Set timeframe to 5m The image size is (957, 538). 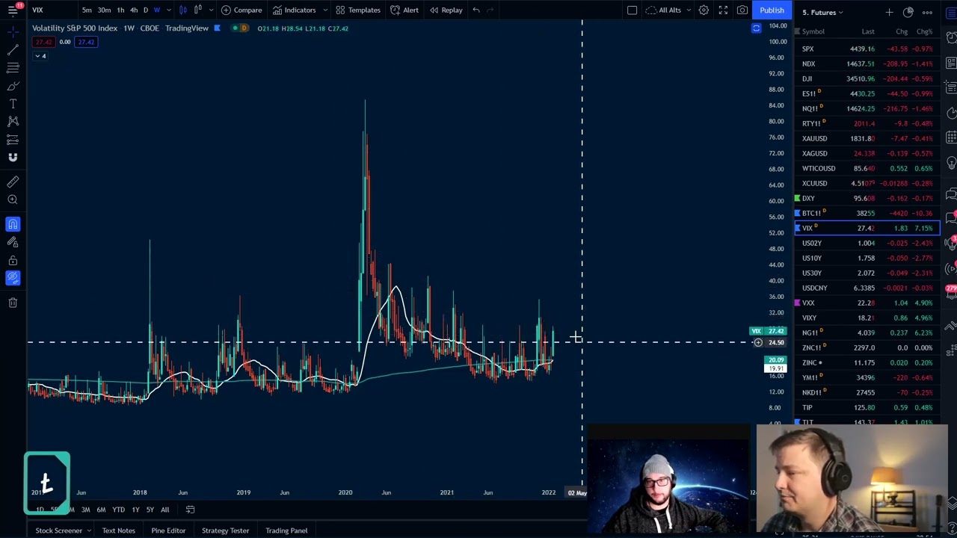click(x=87, y=10)
